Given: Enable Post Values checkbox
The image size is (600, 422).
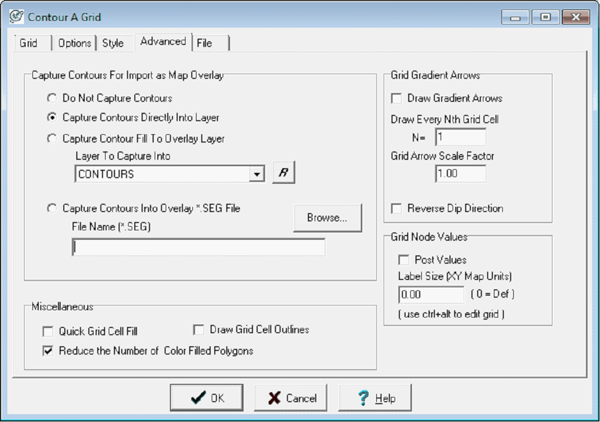Looking at the screenshot, I should pos(404,260).
